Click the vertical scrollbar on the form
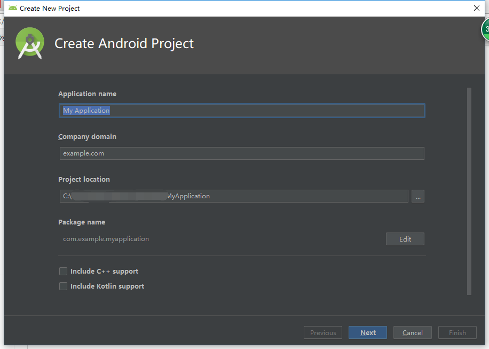The height and width of the screenshot is (349, 489). (x=469, y=191)
